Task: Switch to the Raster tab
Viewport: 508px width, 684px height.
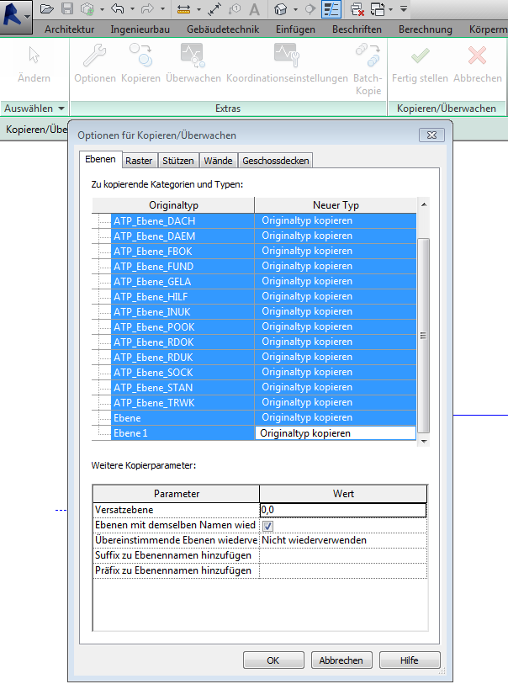Action: pos(140,161)
